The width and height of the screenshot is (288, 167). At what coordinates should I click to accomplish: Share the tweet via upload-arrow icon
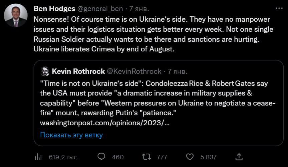[239, 156]
